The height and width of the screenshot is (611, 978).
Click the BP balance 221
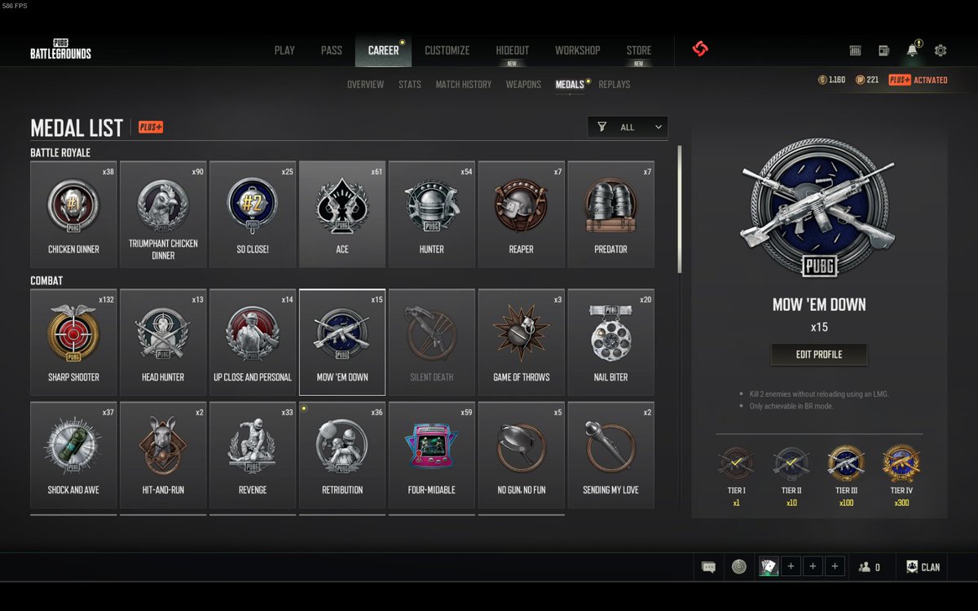pos(866,80)
